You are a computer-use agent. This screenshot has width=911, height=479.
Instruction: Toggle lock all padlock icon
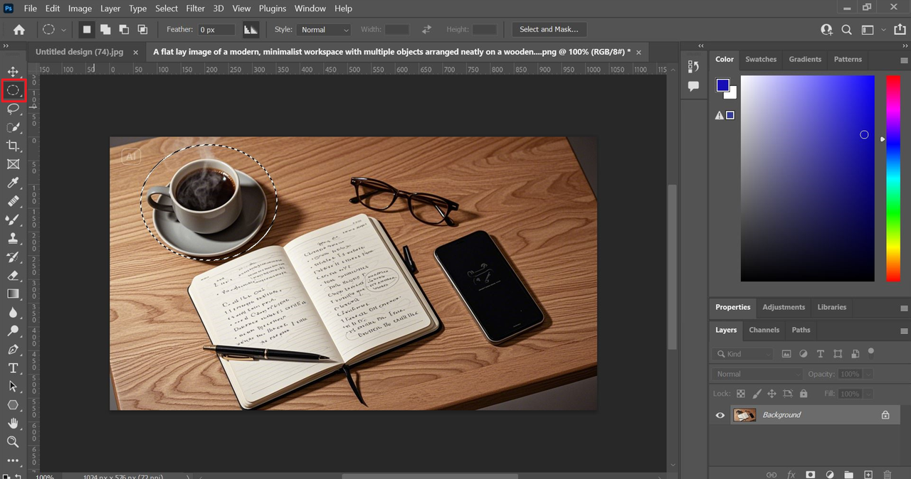tap(804, 393)
